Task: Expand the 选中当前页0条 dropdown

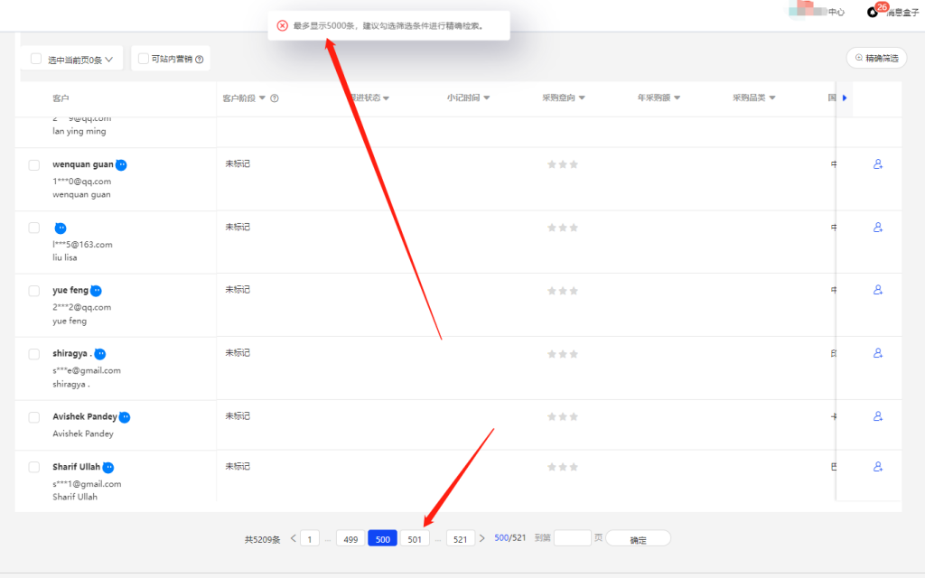Action: 108,60
